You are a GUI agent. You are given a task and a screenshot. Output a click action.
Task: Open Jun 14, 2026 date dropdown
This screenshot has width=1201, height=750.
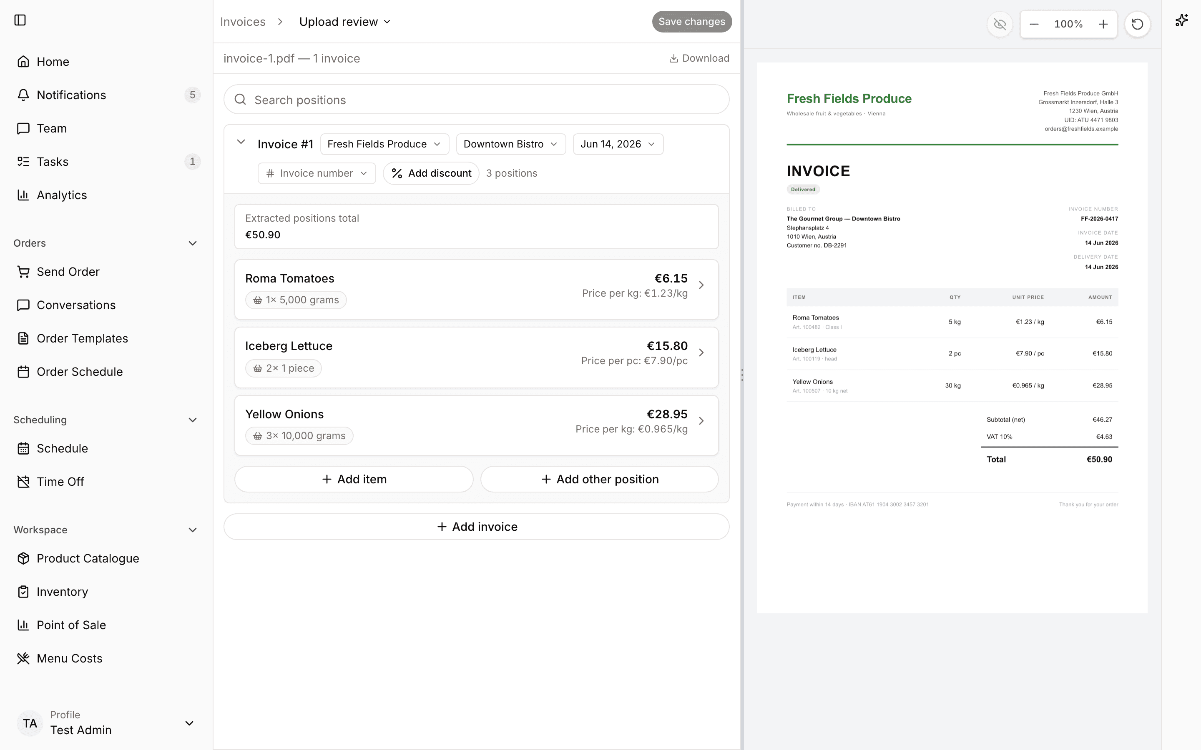pos(618,144)
